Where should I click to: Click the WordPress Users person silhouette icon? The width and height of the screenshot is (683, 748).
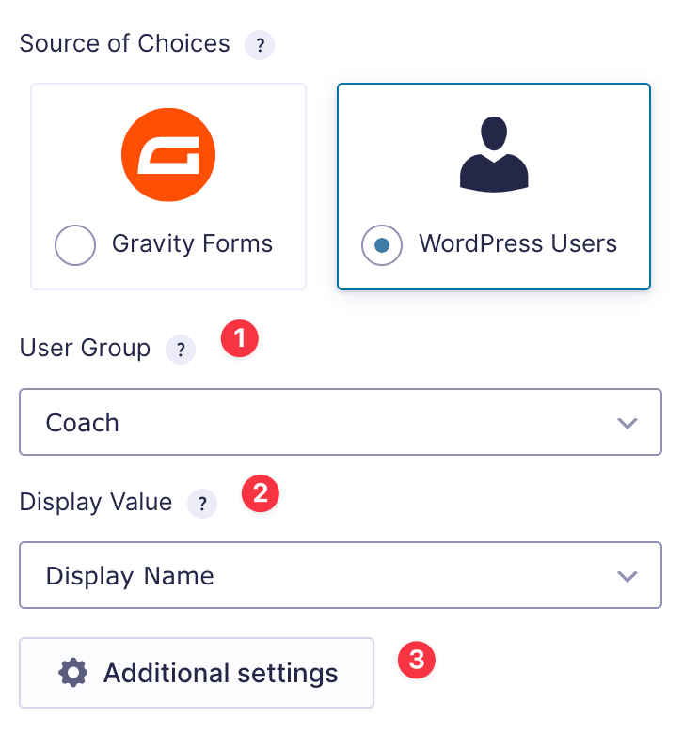(x=494, y=155)
